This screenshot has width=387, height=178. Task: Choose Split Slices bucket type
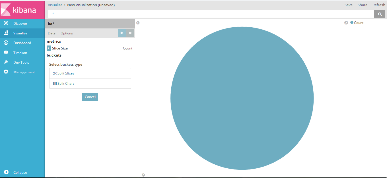(x=90, y=73)
